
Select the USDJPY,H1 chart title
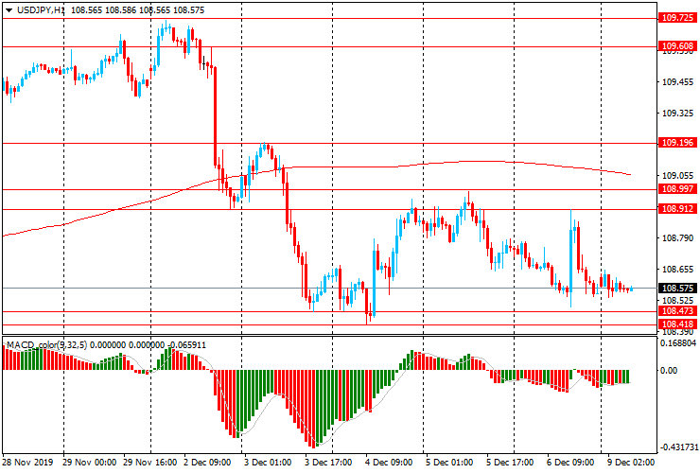click(41, 9)
